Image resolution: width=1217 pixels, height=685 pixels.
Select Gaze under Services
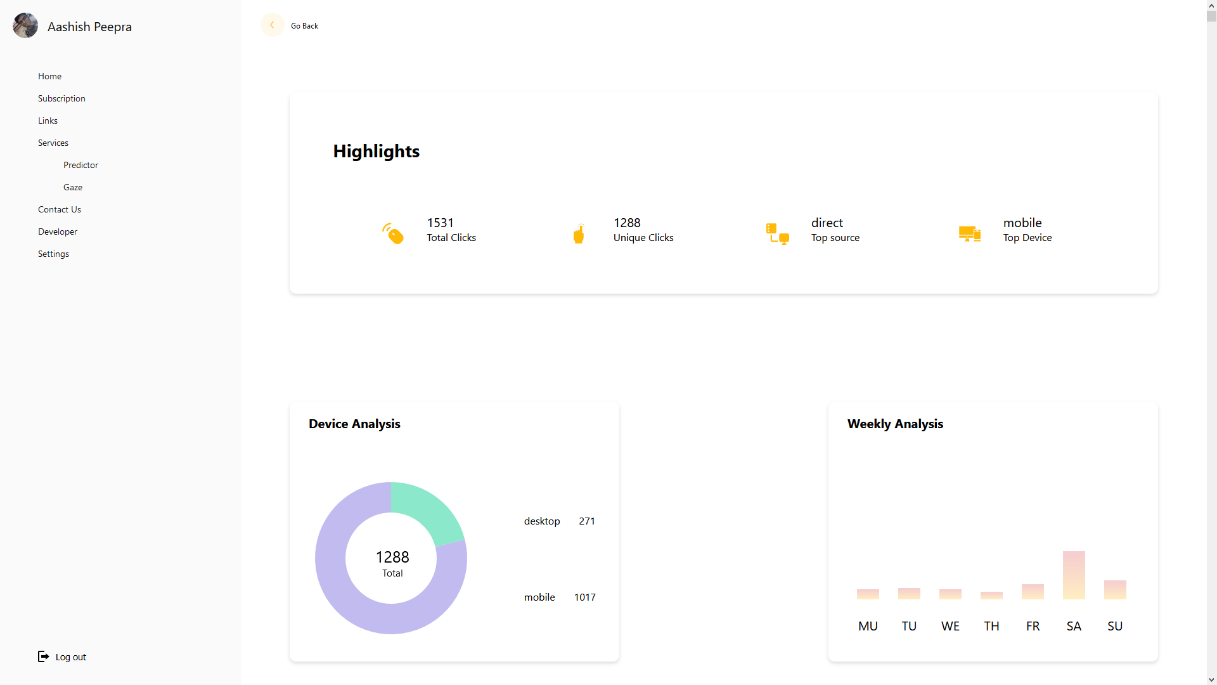click(73, 187)
